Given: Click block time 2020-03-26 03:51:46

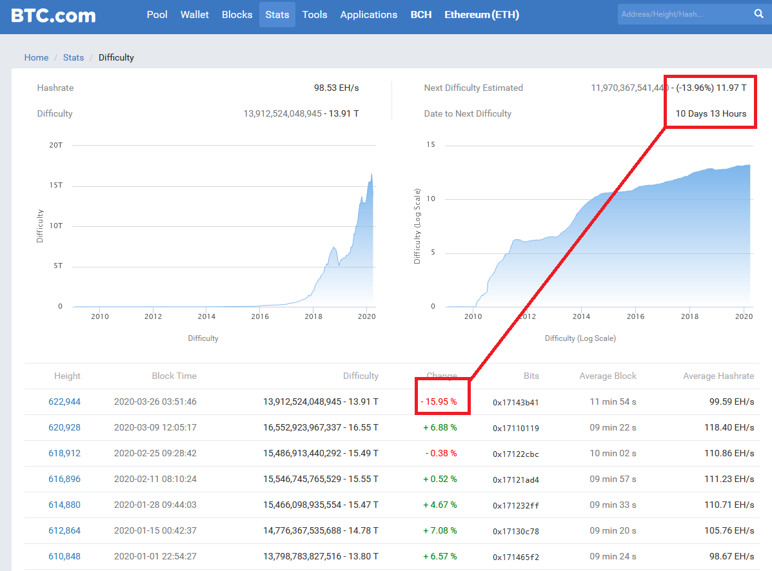Looking at the screenshot, I should [155, 402].
